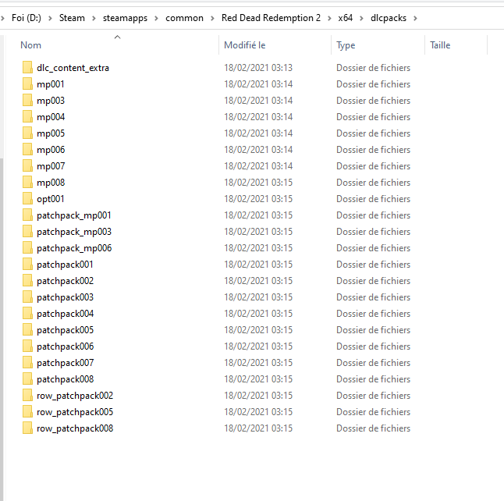The height and width of the screenshot is (501, 504).
Task: Expand the chevron after x64 breadcrumb
Action: tap(361, 18)
